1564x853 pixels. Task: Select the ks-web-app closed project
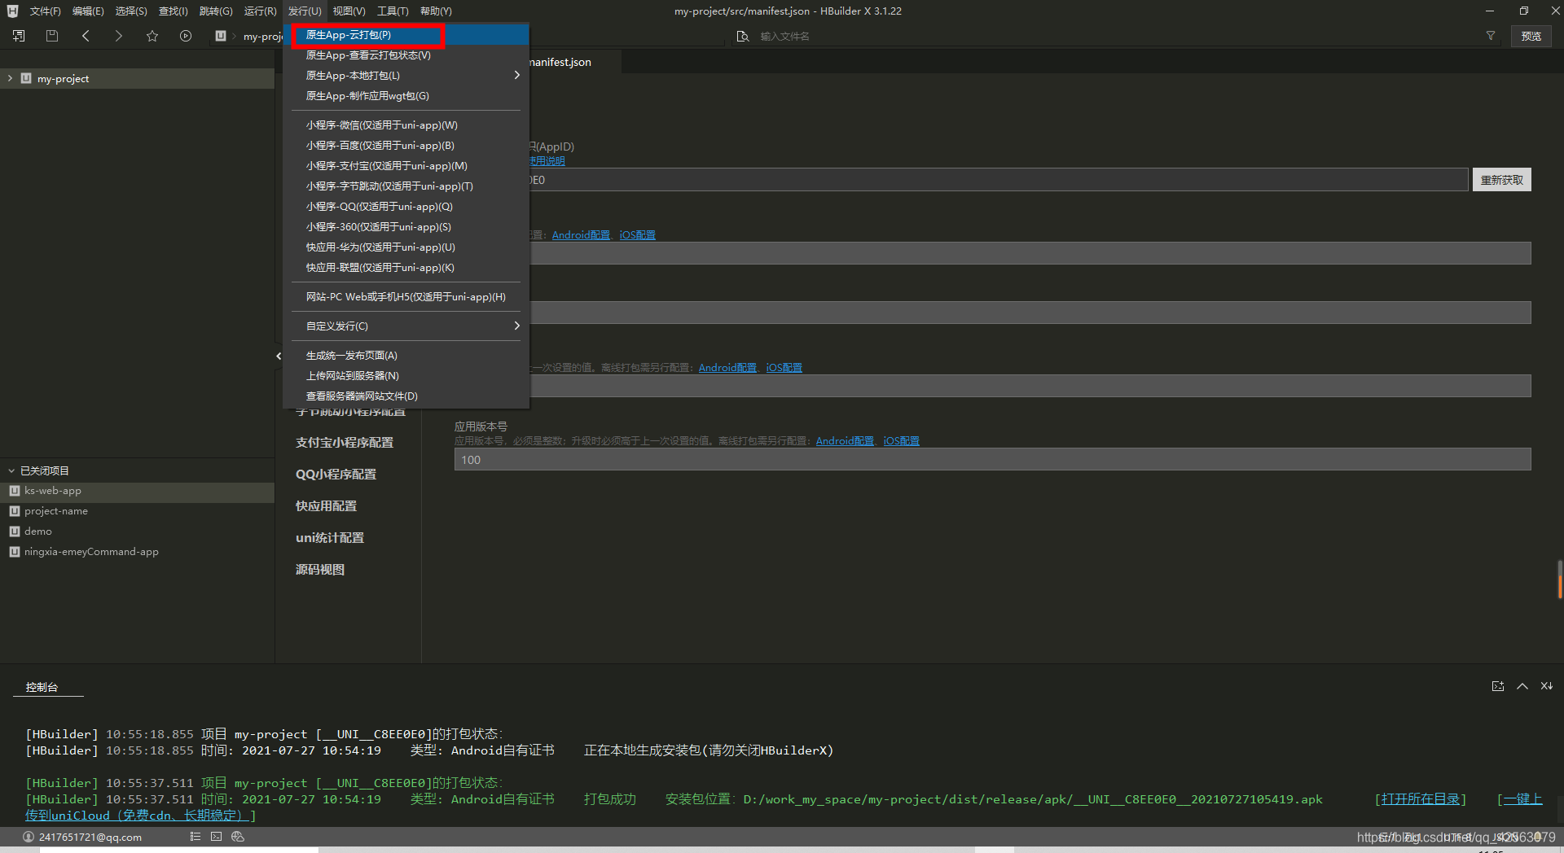(x=137, y=491)
